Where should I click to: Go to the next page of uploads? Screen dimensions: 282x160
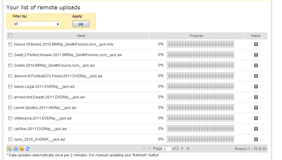tap(182, 149)
